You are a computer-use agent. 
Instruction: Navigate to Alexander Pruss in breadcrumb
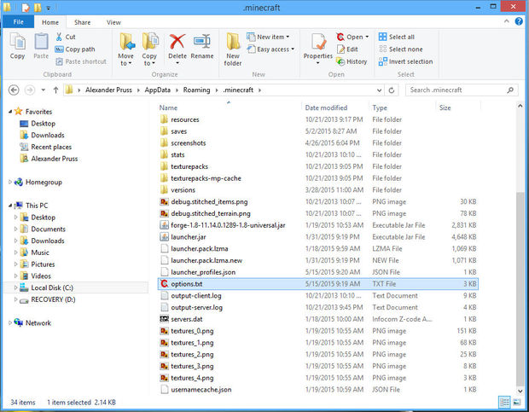pos(108,90)
